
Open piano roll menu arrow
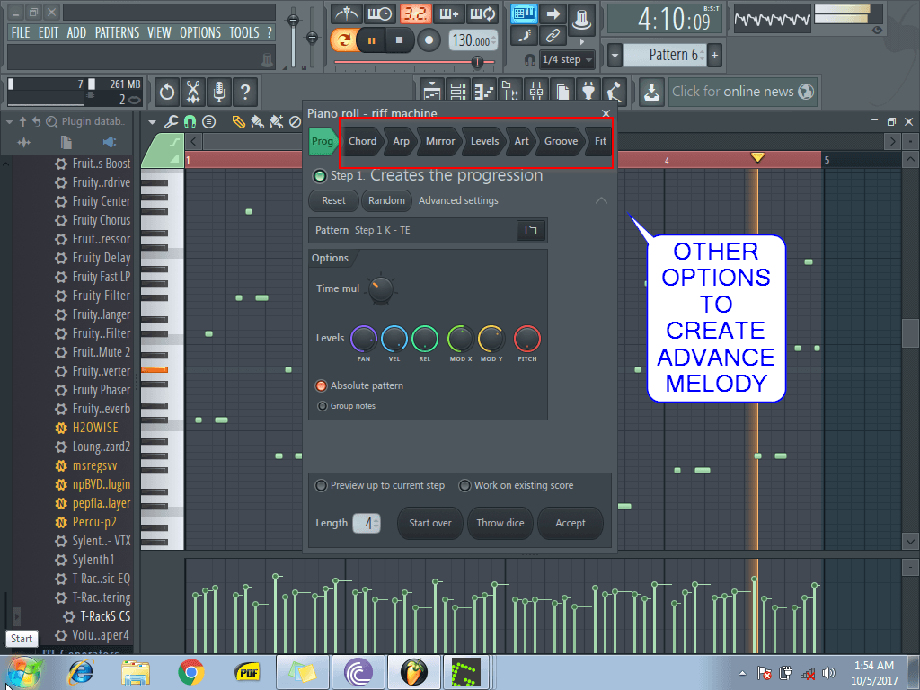pyautogui.click(x=152, y=122)
